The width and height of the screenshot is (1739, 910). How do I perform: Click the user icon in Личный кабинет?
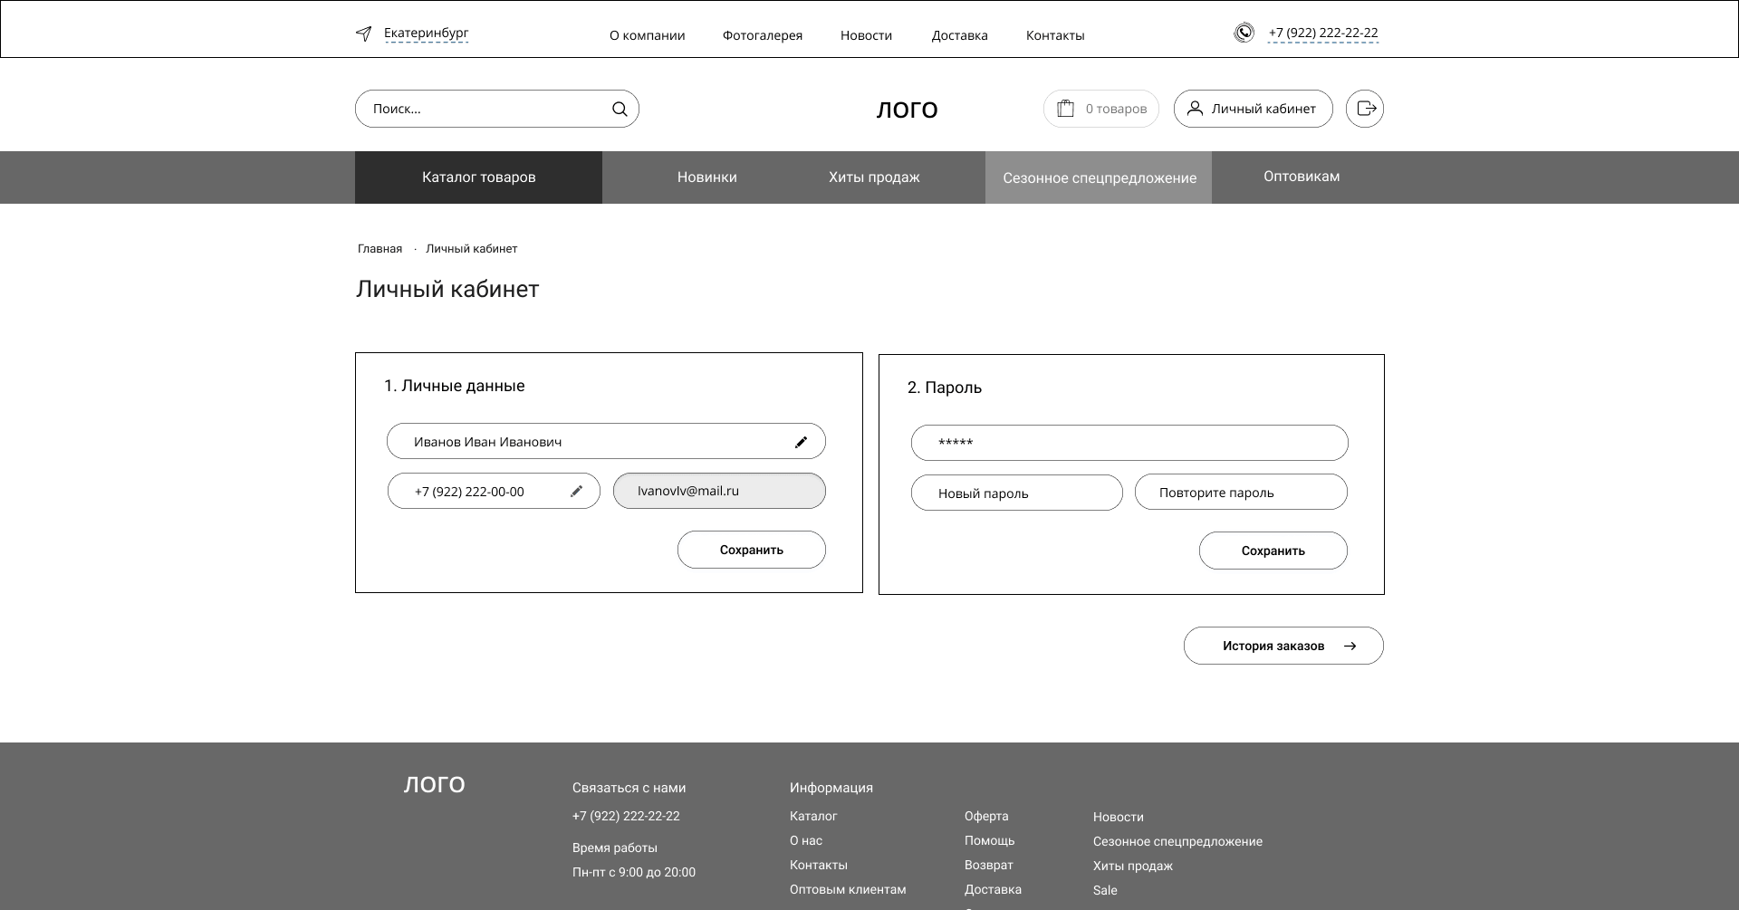[1195, 109]
